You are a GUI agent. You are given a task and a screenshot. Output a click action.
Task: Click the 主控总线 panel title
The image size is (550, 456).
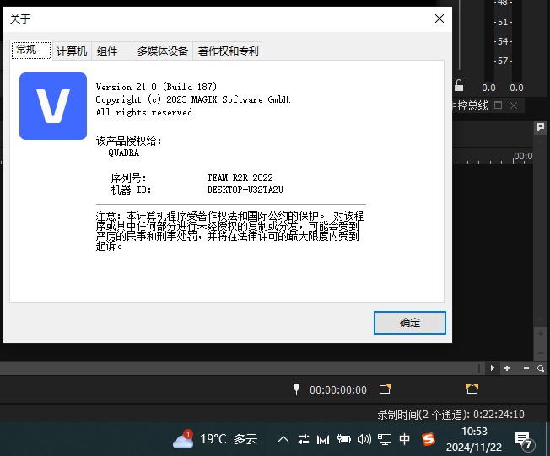(x=470, y=105)
